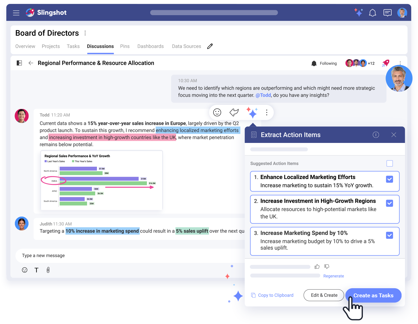Add emoji reaction to Todd's message
The height and width of the screenshot is (324, 418).
[217, 112]
